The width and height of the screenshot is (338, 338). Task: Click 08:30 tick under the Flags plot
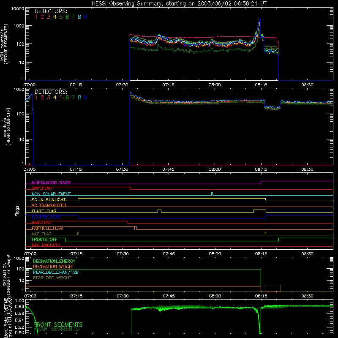click(x=307, y=254)
